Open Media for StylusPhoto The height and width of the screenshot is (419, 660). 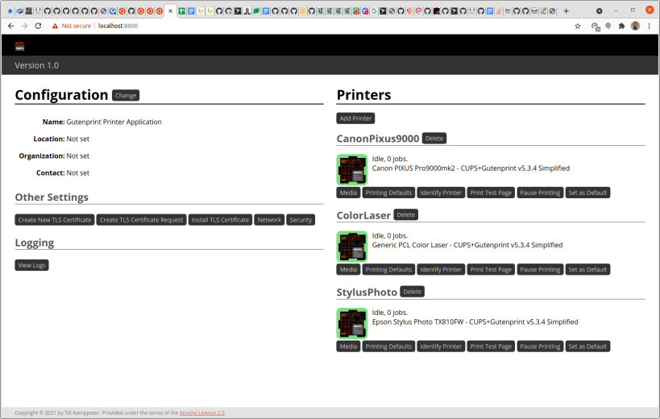coord(348,346)
